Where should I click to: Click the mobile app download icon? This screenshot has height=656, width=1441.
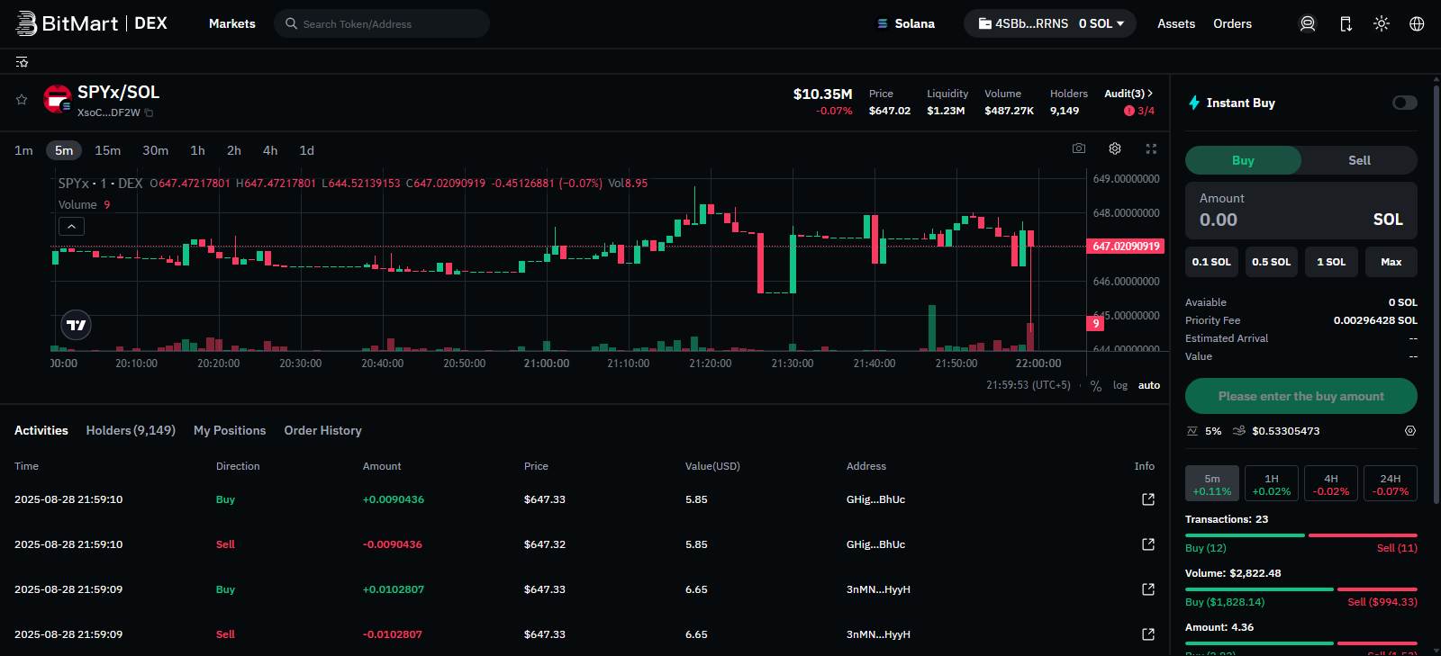[x=1346, y=24]
